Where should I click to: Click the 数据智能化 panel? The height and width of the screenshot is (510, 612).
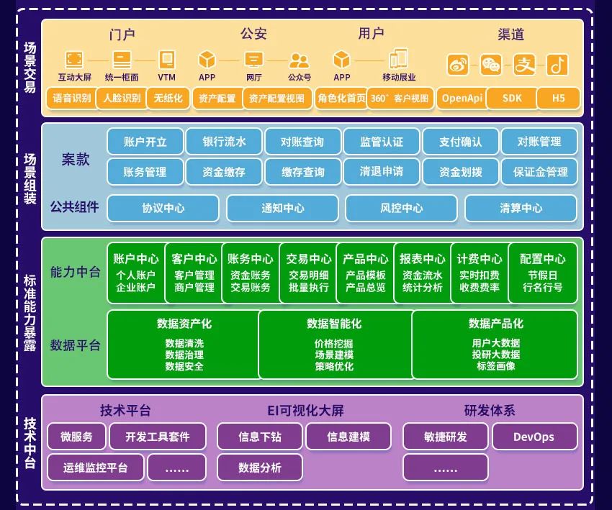point(333,345)
